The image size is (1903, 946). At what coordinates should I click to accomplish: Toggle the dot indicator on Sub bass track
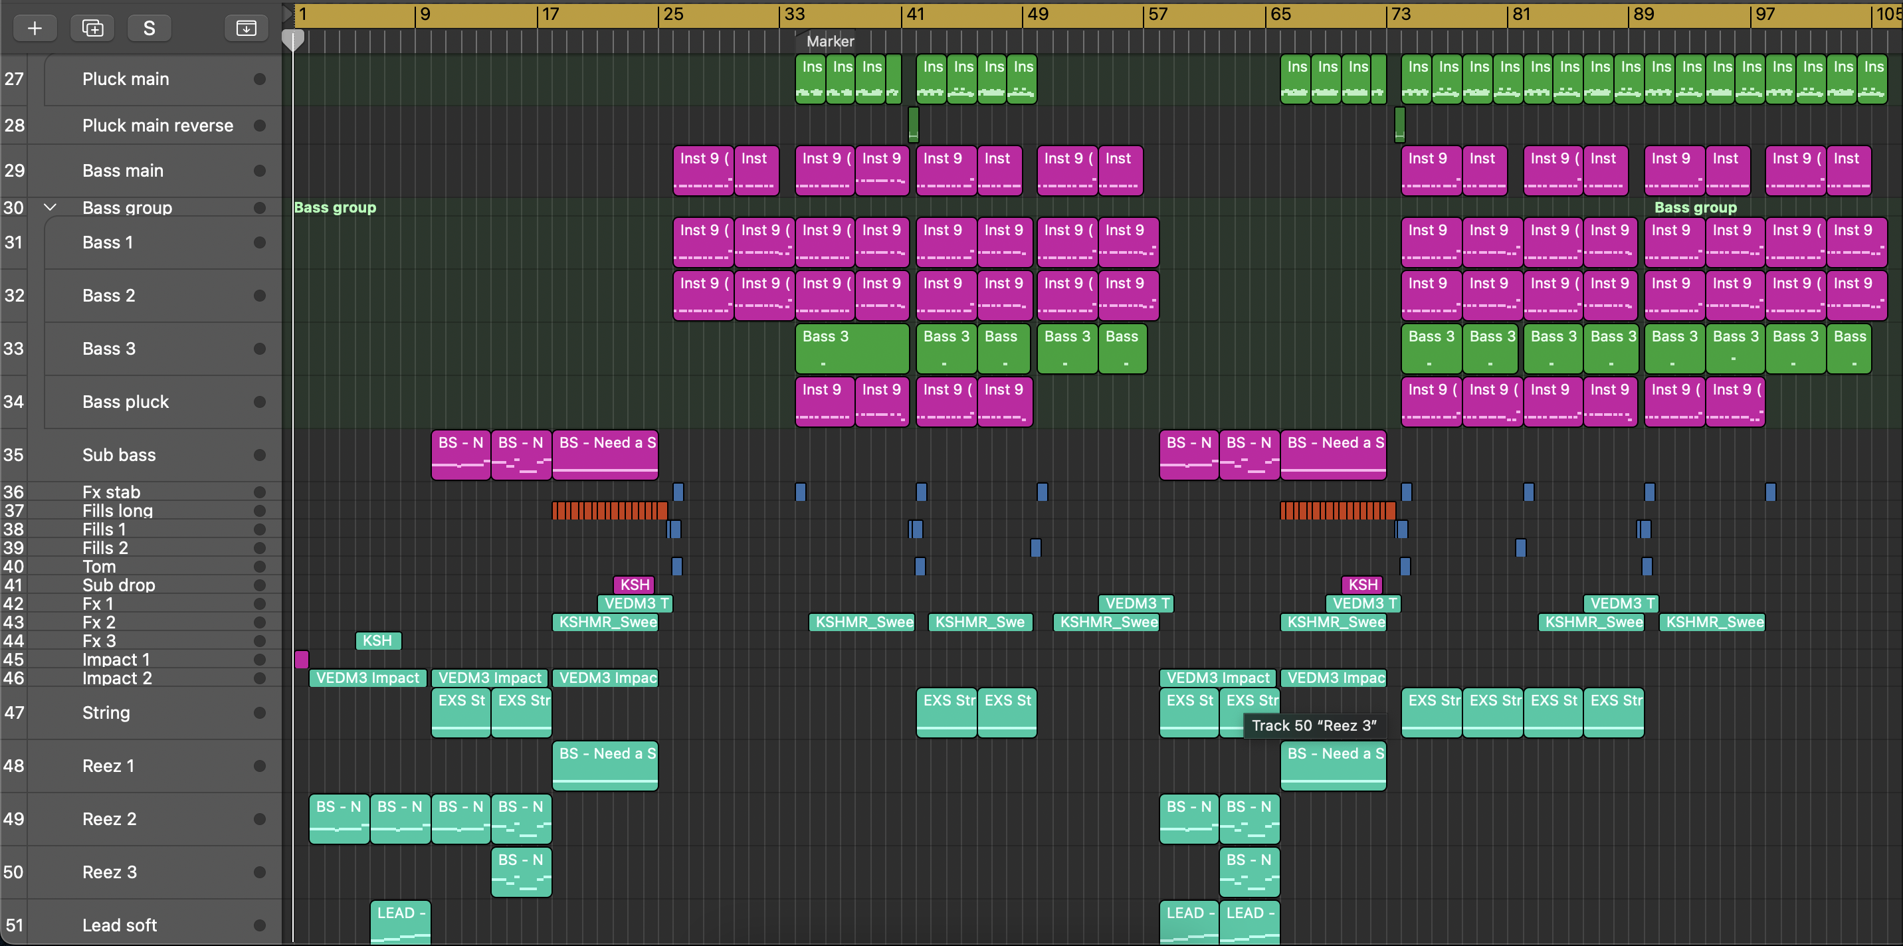click(259, 455)
